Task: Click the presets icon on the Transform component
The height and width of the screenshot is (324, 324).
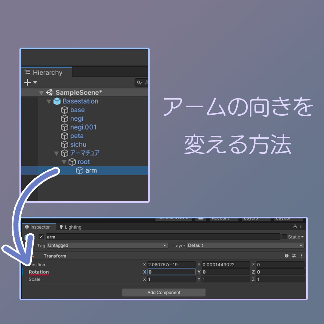Action: pyautogui.click(x=294, y=256)
